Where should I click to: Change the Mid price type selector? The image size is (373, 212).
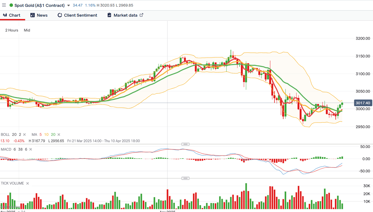point(27,30)
